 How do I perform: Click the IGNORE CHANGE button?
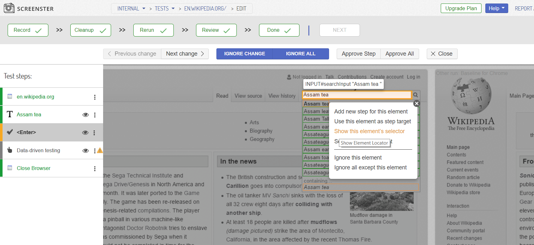244,54
